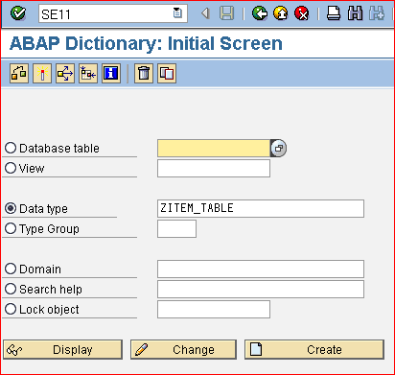Go back with the green Back arrow
Viewport: 395px width, 375px height.
[x=260, y=13]
